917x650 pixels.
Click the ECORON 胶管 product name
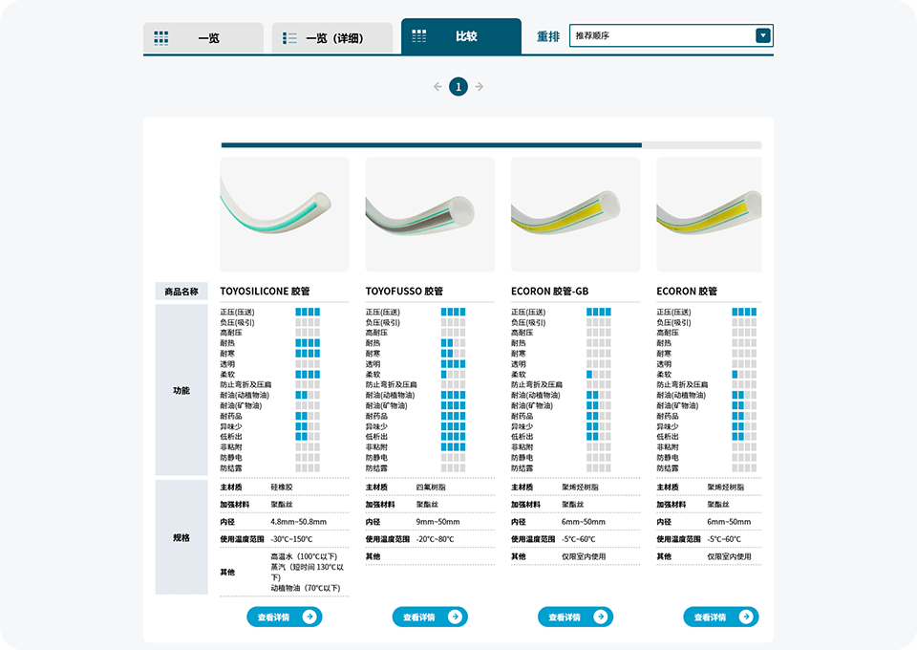coord(687,291)
